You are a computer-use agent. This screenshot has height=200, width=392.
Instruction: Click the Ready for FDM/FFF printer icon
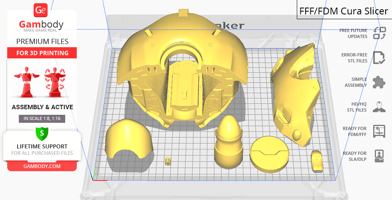click(379, 131)
